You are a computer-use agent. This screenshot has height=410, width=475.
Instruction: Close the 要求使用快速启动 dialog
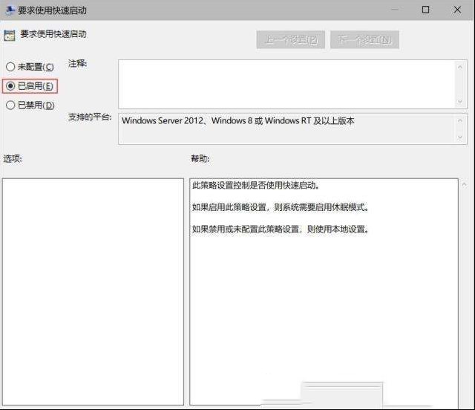tap(457, 10)
